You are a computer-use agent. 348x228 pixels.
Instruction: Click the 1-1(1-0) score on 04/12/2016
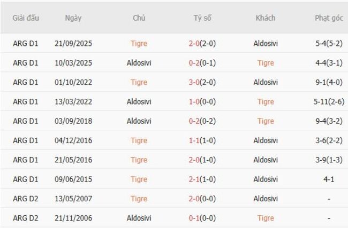tap(202, 140)
